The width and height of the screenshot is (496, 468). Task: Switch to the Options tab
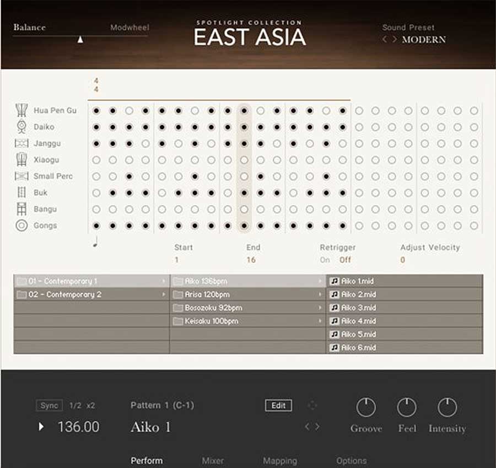coord(352,460)
